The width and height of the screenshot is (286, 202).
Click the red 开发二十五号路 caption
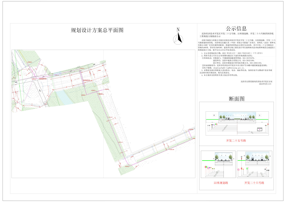click(x=236, y=141)
